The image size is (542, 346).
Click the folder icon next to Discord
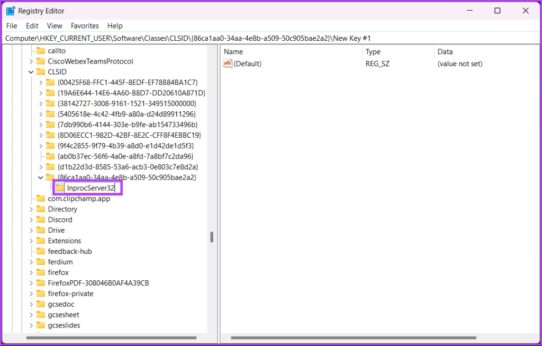41,219
